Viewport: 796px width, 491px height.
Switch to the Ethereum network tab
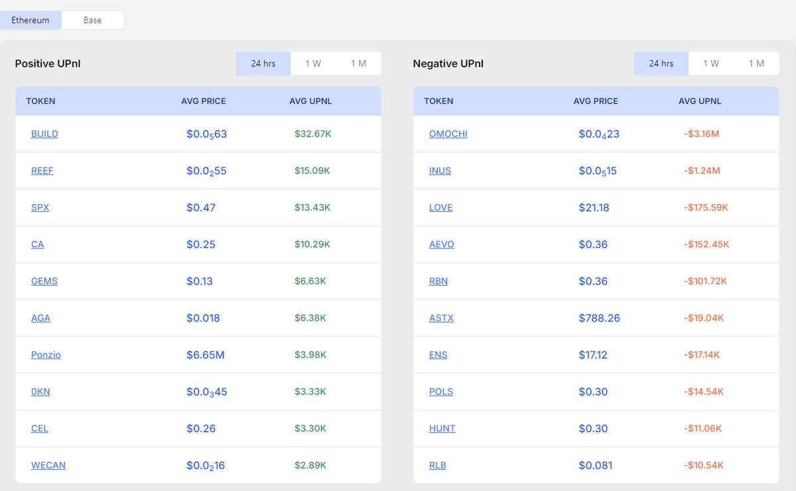(31, 20)
